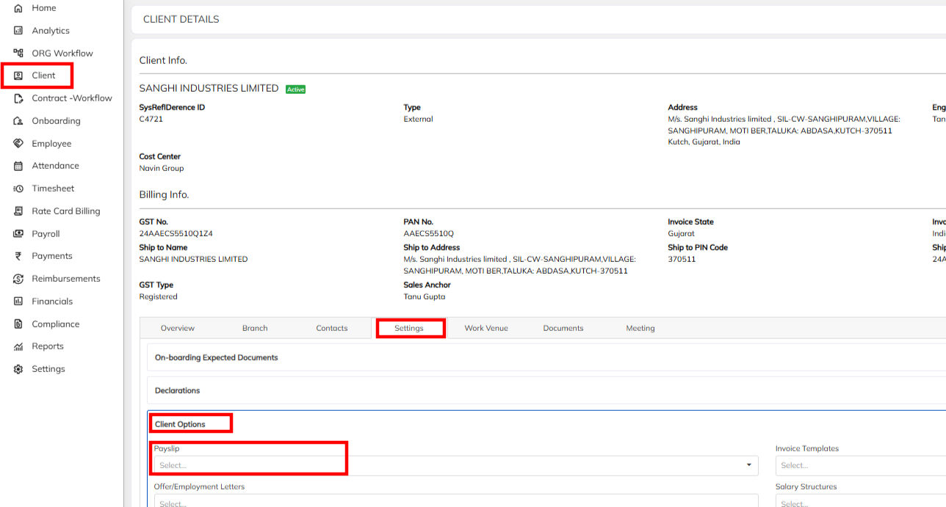Open the Invoice Templates dropdown
The width and height of the screenshot is (946, 507).
(x=861, y=465)
